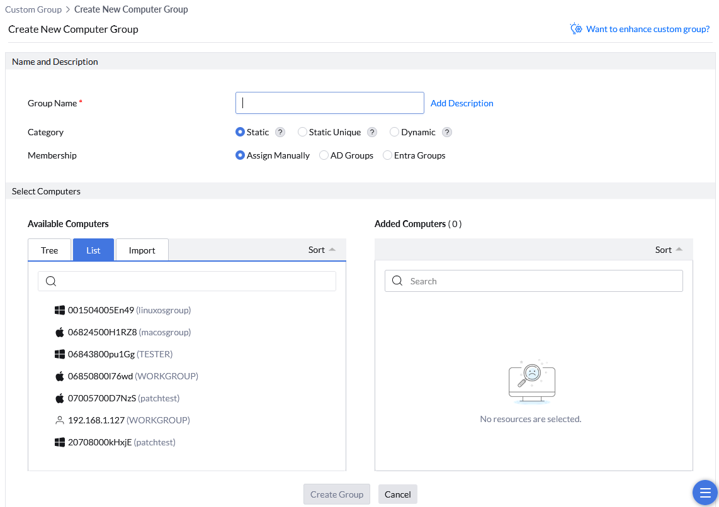
Task: Focus the Group Name input field
Action: (330, 103)
